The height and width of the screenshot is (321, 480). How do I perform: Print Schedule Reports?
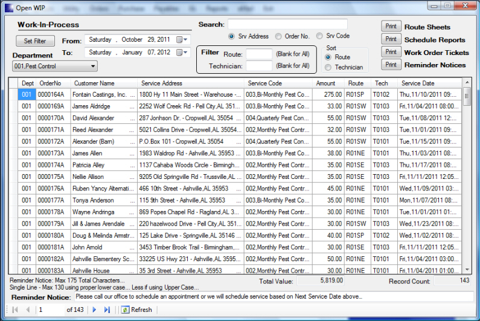point(391,39)
